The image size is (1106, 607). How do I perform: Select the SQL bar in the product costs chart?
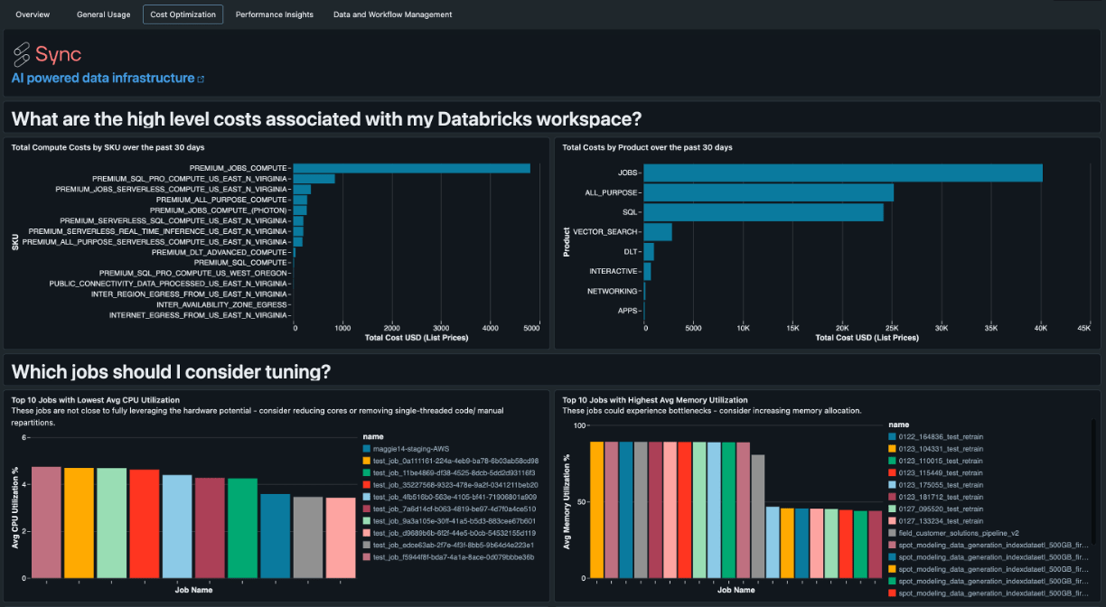point(764,212)
